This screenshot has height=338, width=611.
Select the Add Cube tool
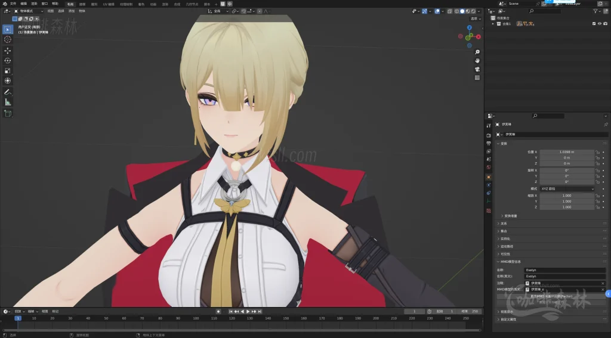(7, 113)
